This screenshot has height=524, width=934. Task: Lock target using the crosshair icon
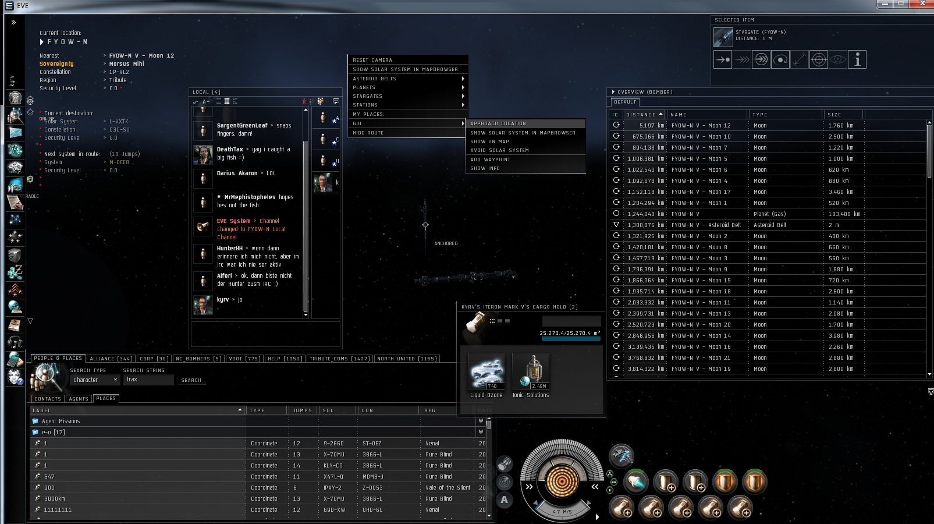click(819, 59)
